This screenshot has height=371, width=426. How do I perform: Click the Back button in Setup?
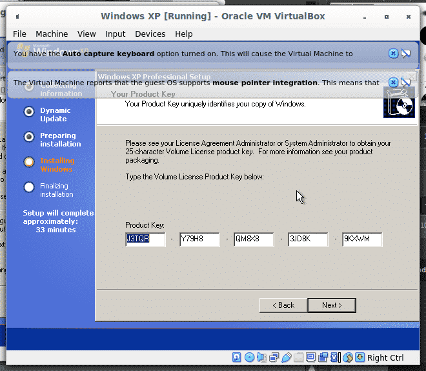(x=283, y=305)
